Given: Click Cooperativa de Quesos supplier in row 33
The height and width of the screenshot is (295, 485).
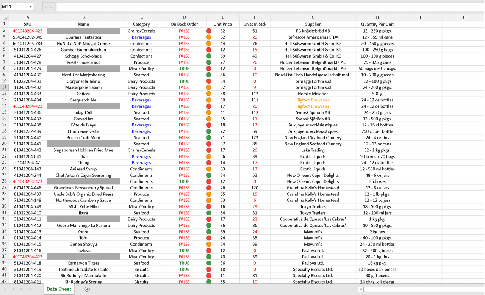Looking at the screenshot, I should pos(313,225).
